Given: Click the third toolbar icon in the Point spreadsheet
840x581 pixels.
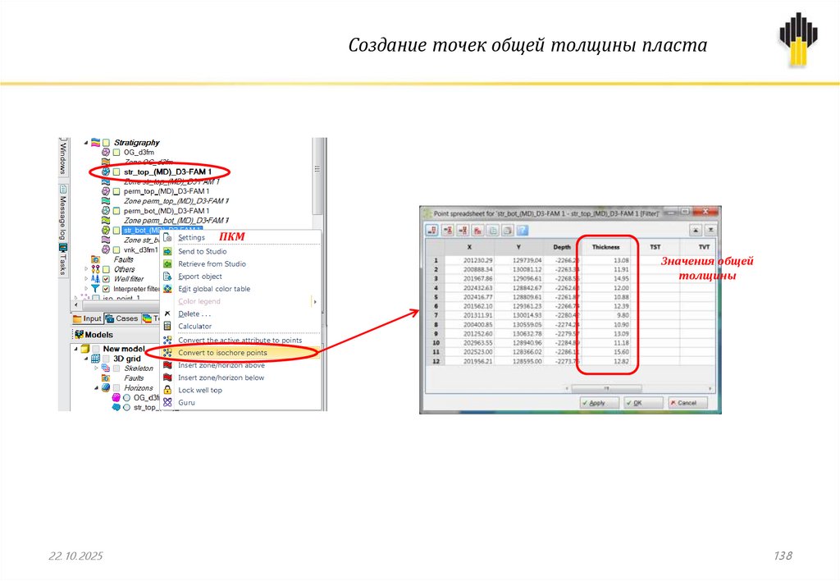Looking at the screenshot, I should 463,231.
